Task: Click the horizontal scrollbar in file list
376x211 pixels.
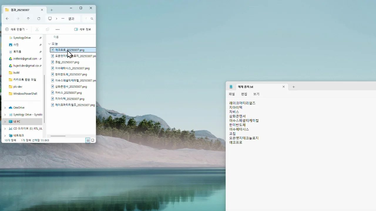Action: click(x=58, y=136)
